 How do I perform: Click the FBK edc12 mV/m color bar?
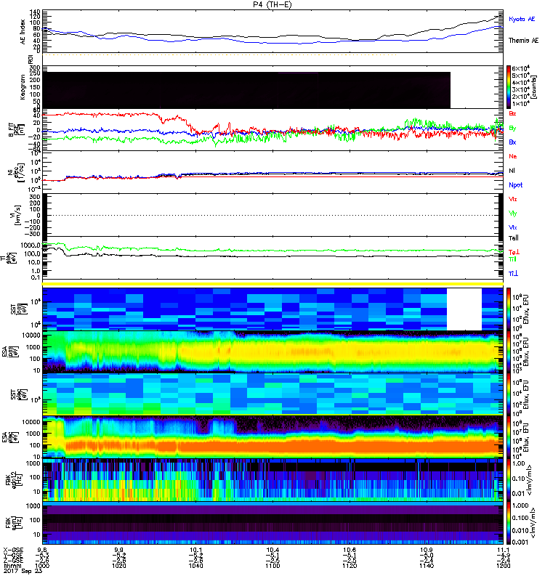[509, 480]
